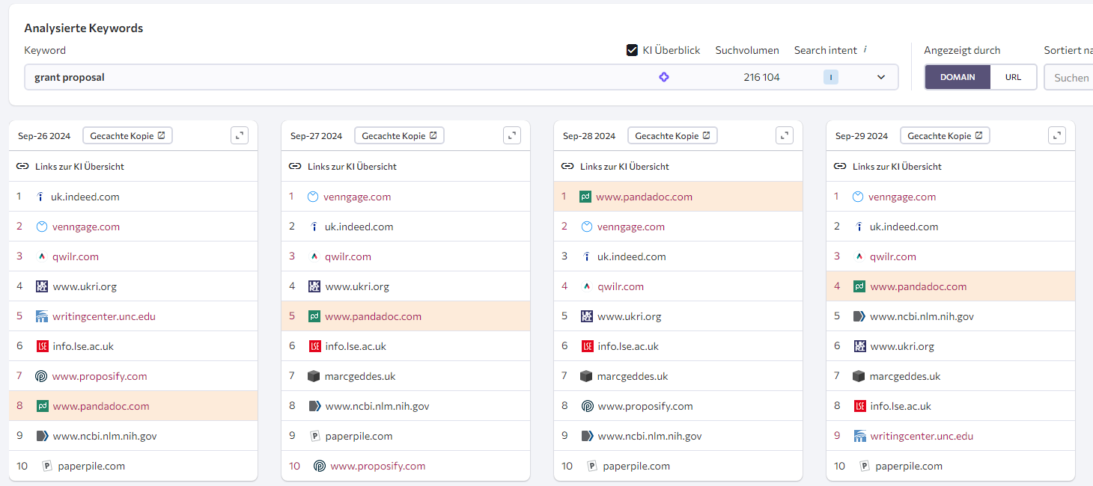Click www.ukri.org in Sep-27 column
The image size is (1093, 486).
[x=357, y=286]
